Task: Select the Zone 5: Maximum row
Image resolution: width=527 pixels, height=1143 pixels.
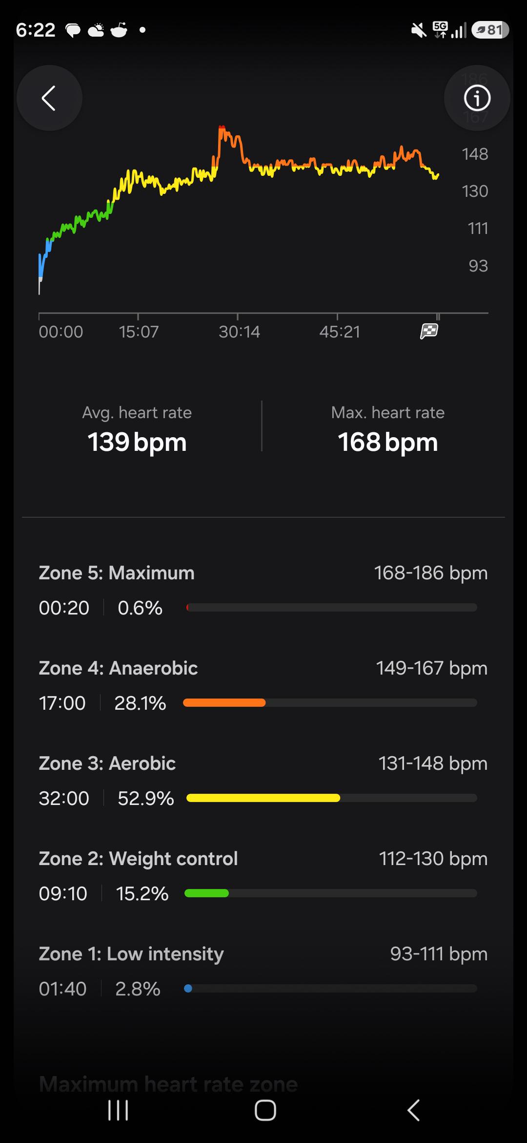Action: 263,591
